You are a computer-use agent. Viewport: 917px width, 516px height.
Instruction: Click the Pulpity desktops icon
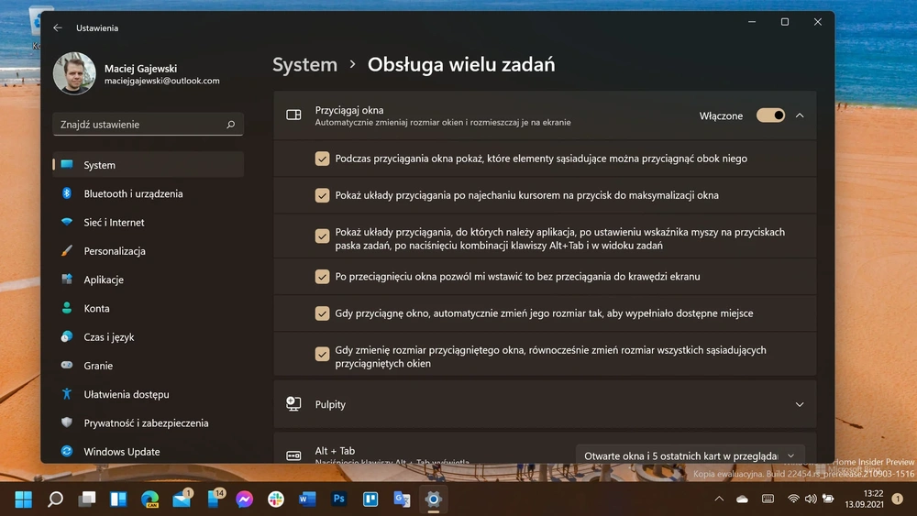coord(293,404)
